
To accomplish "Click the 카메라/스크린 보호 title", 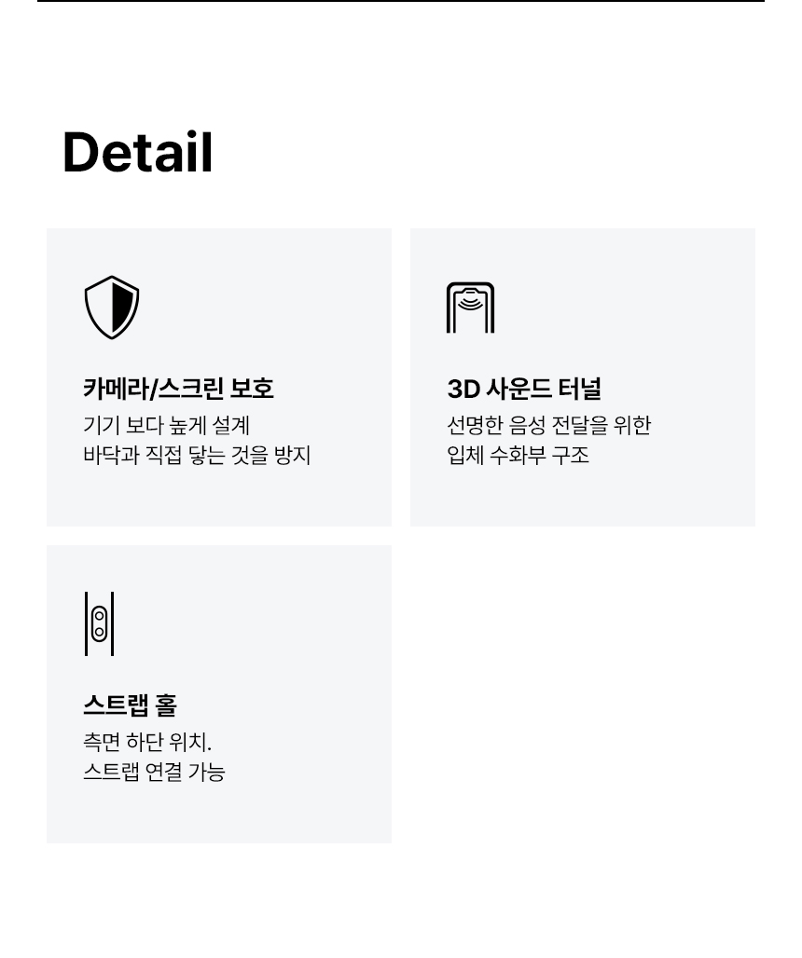I will (x=178, y=389).
